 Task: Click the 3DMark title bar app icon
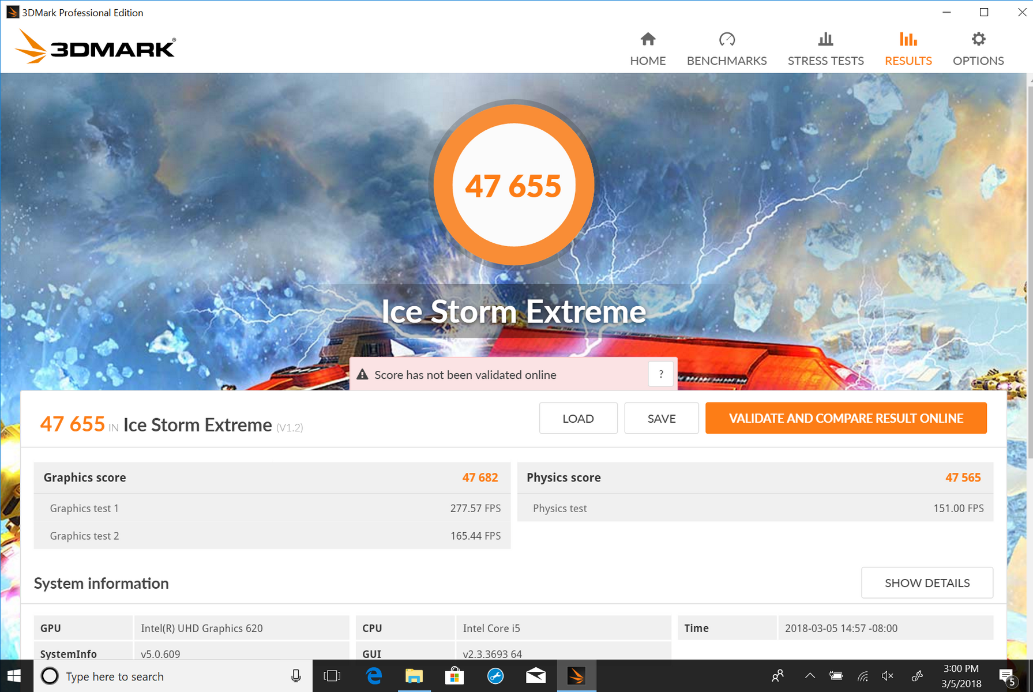point(12,12)
